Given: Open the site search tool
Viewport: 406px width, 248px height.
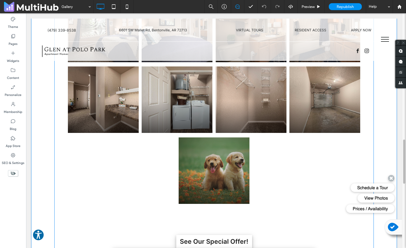Looking at the screenshot, I should point(211,7).
